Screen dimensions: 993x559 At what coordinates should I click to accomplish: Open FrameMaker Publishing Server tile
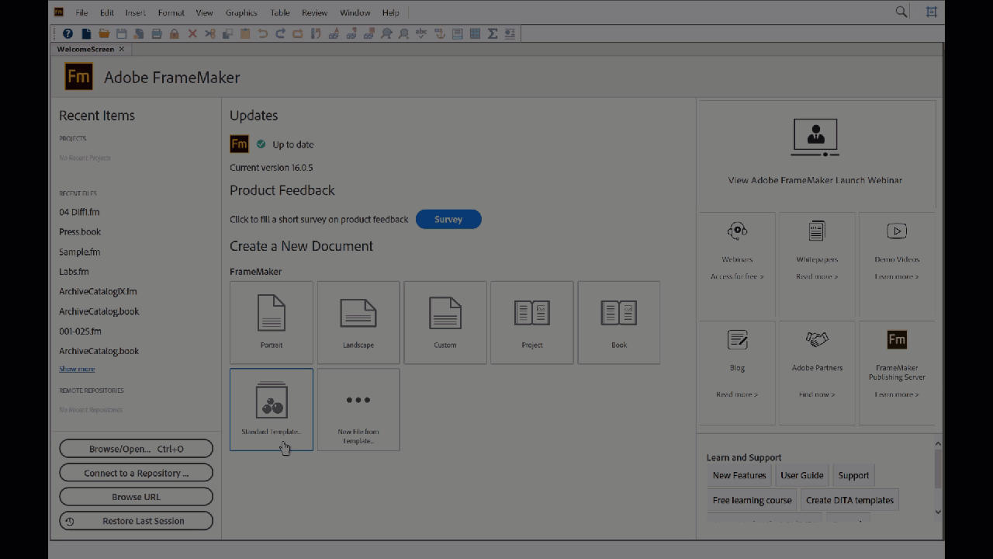pyautogui.click(x=897, y=373)
